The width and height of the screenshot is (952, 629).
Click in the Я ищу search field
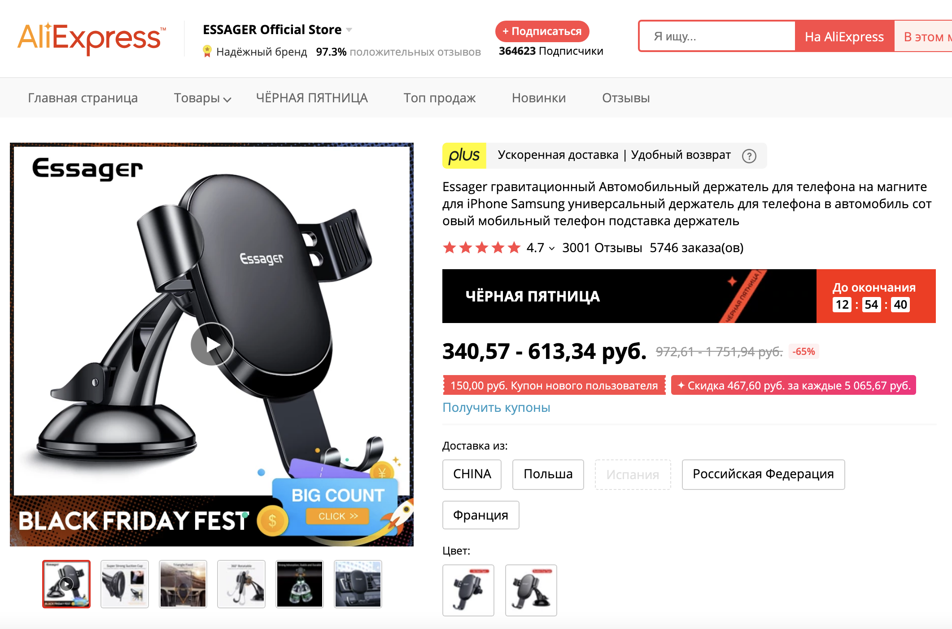(x=717, y=36)
